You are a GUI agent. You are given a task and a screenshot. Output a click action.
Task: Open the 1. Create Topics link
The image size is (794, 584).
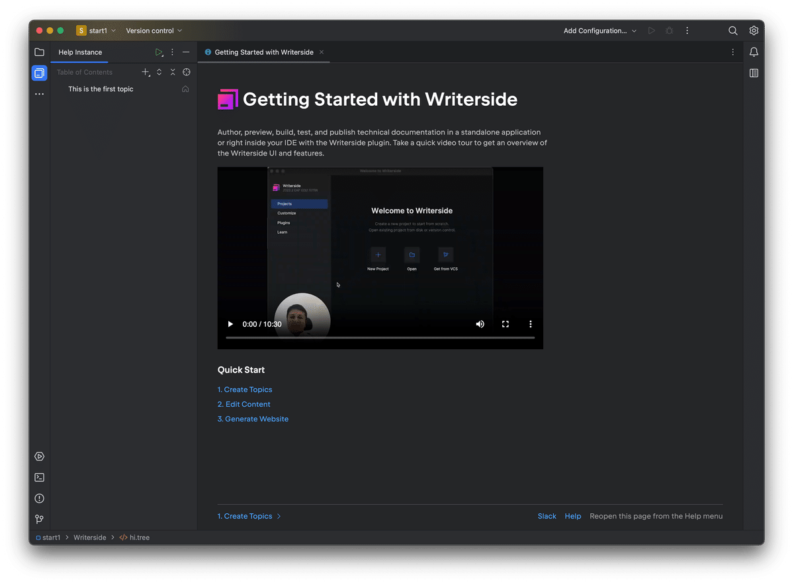pos(245,390)
